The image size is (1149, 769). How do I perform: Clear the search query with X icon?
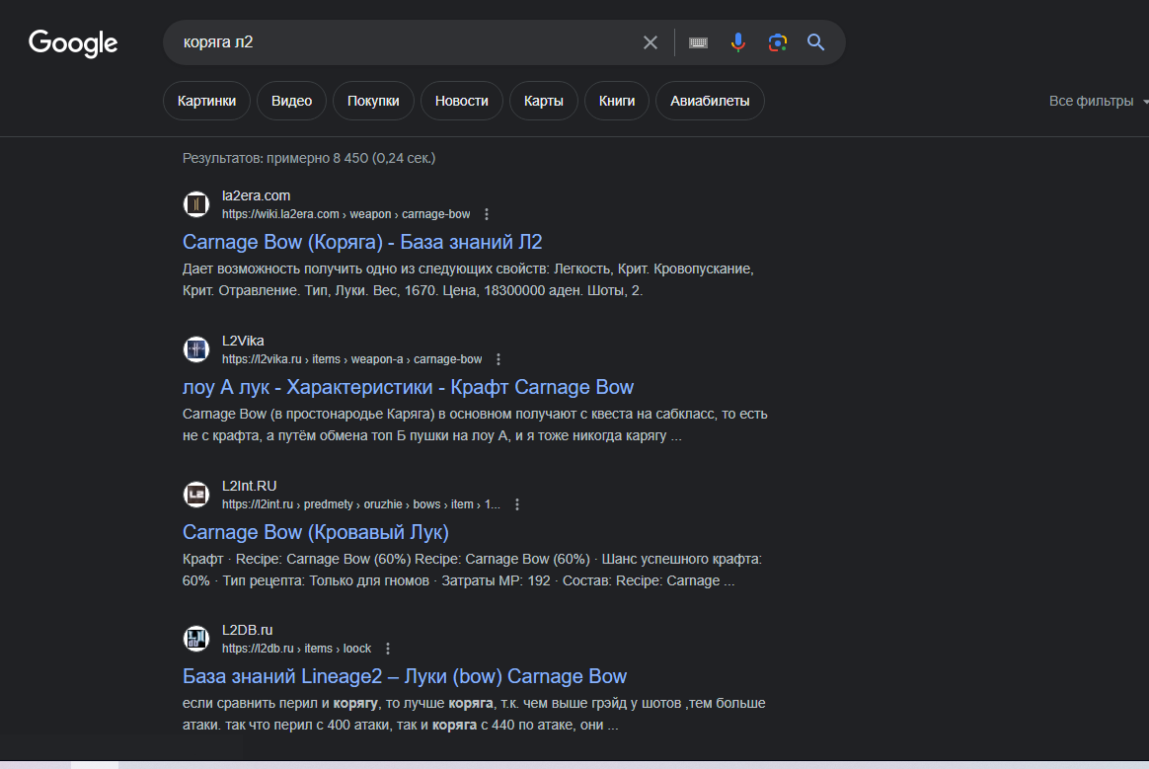[650, 42]
